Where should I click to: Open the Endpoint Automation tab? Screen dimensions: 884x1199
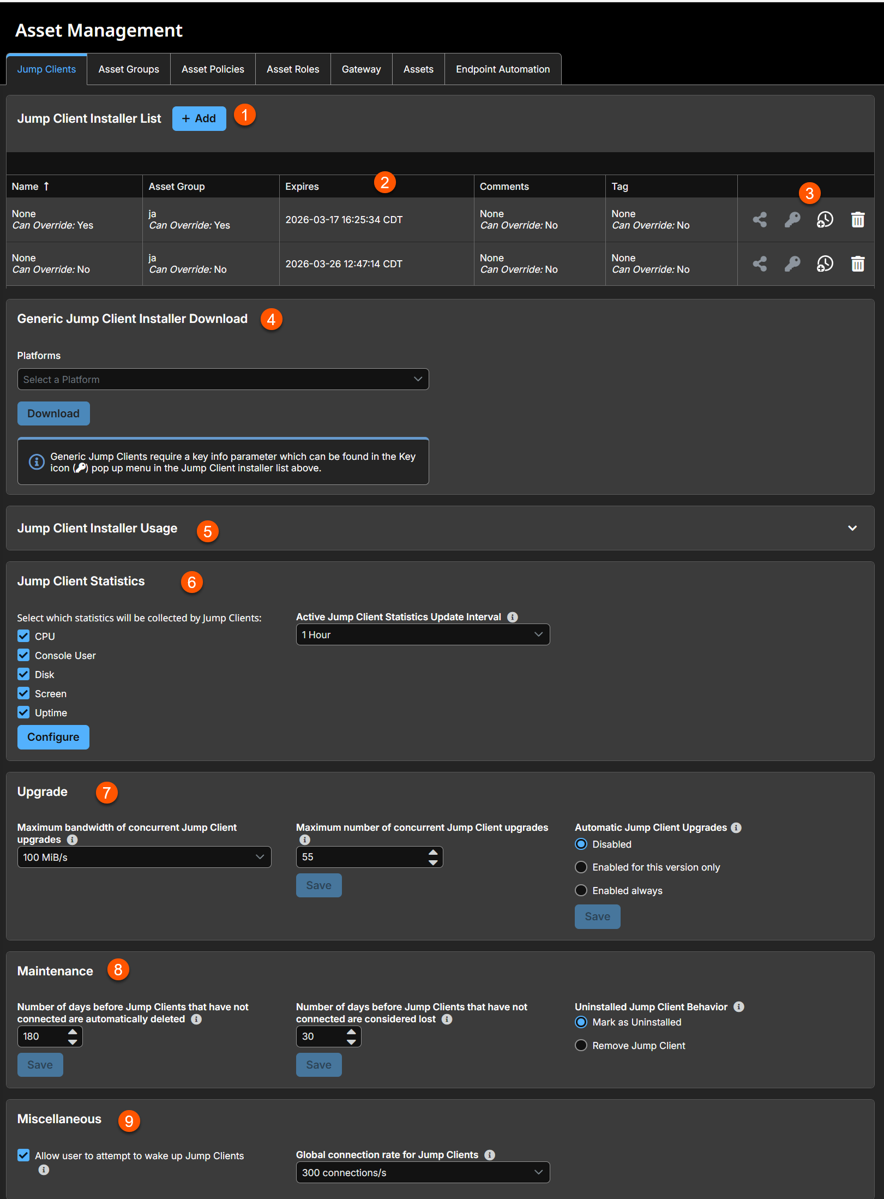(502, 69)
